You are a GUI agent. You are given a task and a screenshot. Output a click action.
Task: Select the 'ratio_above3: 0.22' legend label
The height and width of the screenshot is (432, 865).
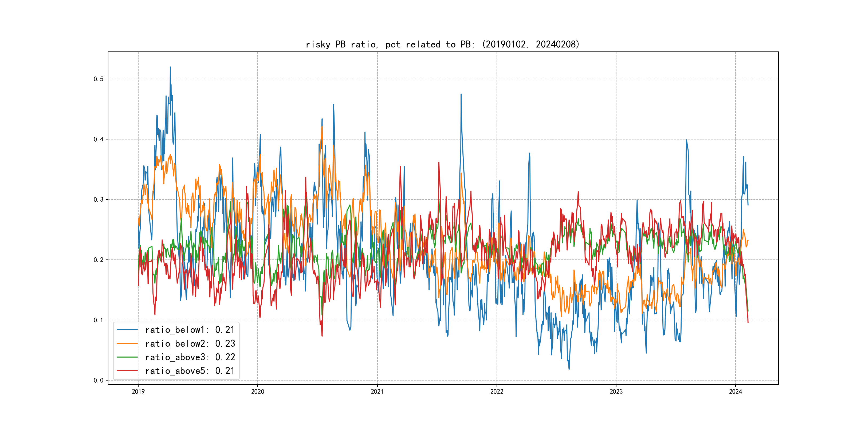pyautogui.click(x=190, y=357)
